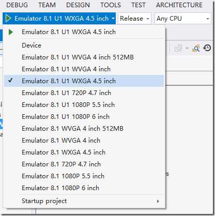Choose Emulator 8.1 720P 4.7 inch
215x216 pixels.
84,164
